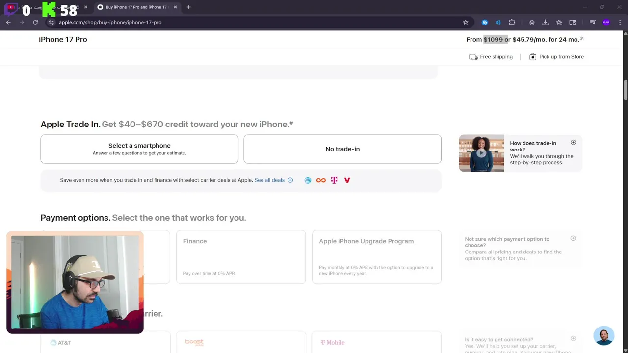The height and width of the screenshot is (353, 628).
Task: Click the Verizon checkmark carrier icon
Action: (x=347, y=180)
